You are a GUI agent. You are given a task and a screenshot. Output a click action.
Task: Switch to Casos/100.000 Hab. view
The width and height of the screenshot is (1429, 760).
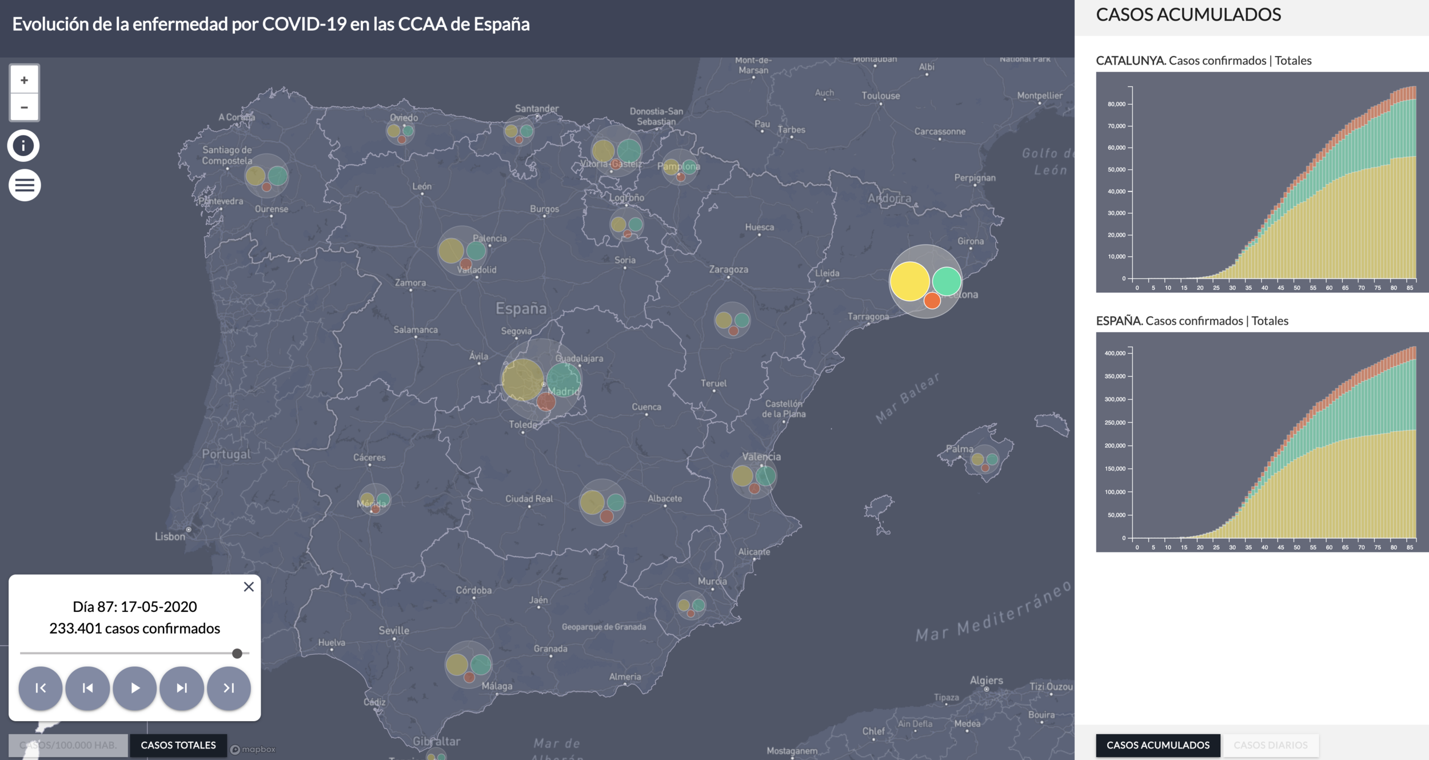pos(68,745)
